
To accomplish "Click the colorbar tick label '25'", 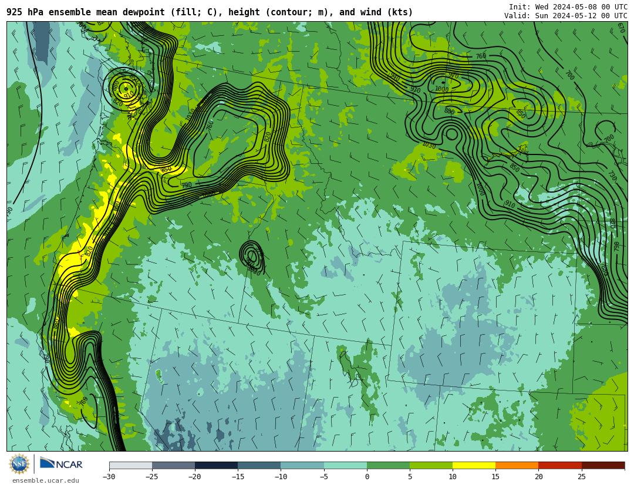I will coord(581,477).
